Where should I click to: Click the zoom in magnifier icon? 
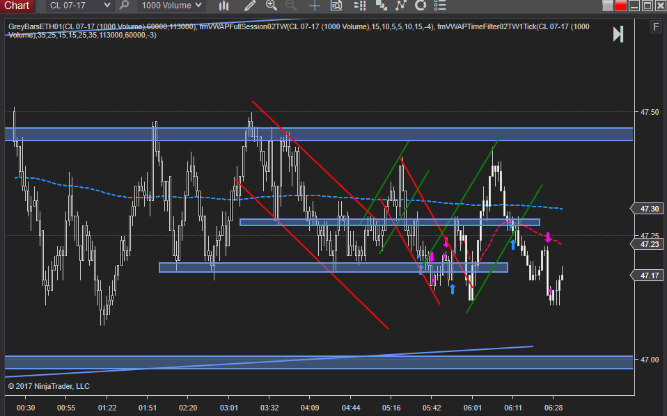(271, 6)
